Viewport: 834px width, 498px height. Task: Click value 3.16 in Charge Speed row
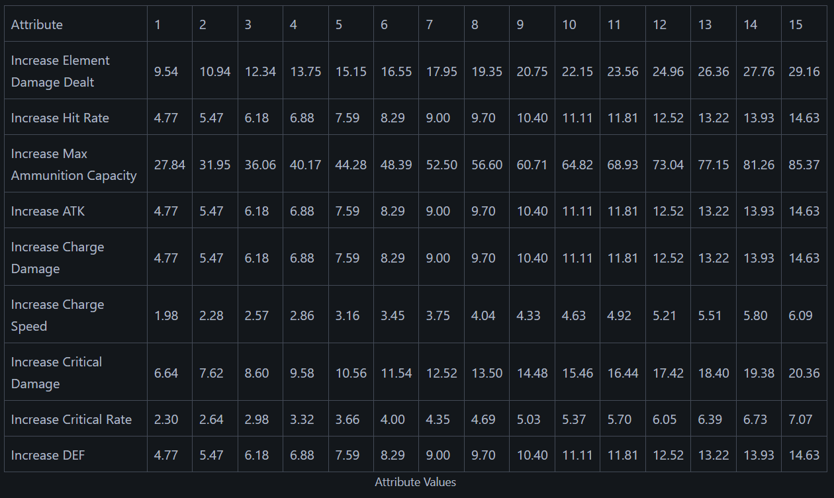pos(347,315)
